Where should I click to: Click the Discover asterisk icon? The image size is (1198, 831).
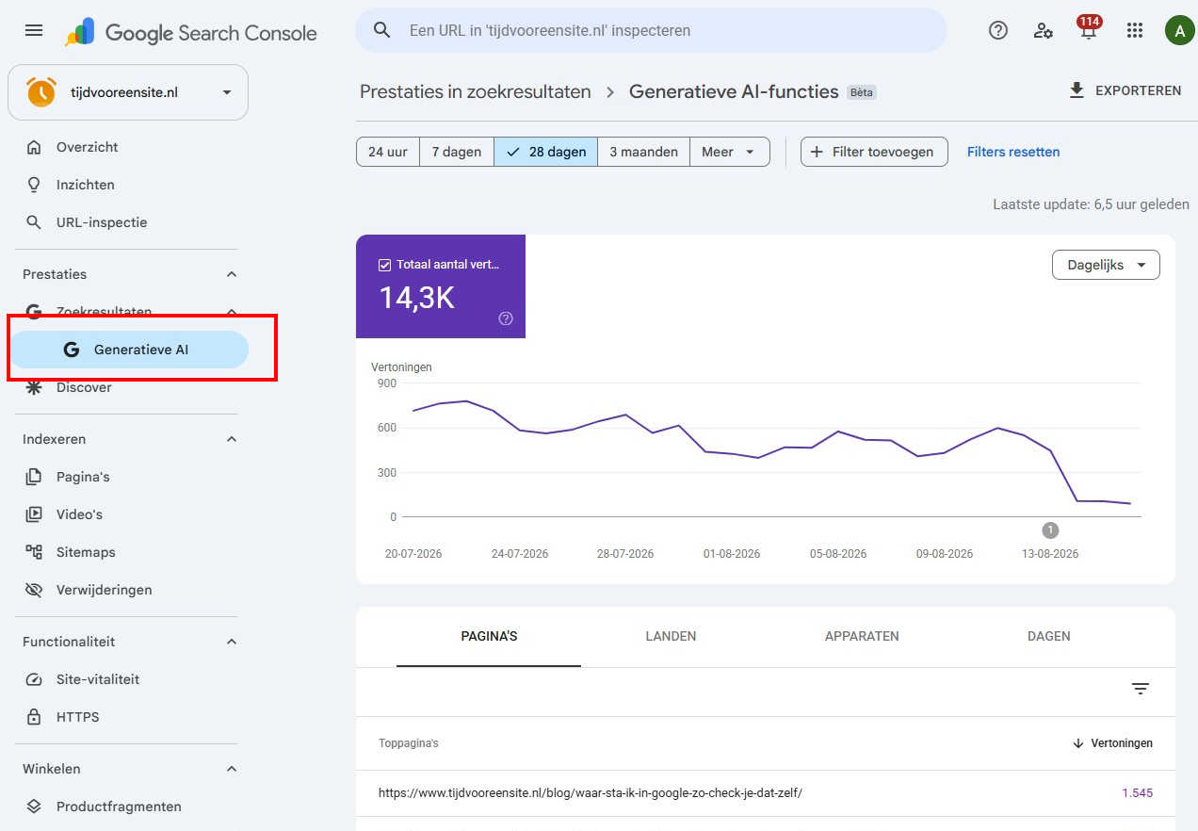coord(34,387)
